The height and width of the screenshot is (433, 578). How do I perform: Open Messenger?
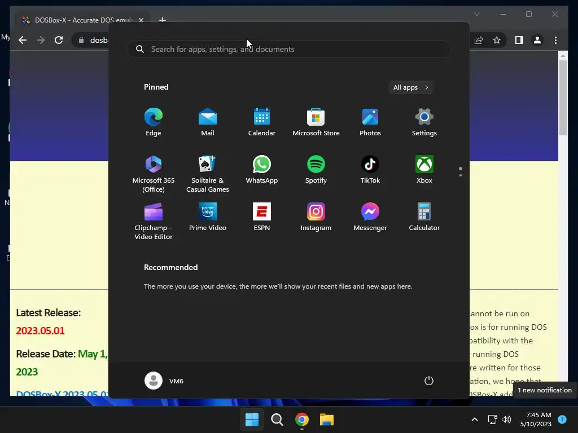click(x=370, y=217)
